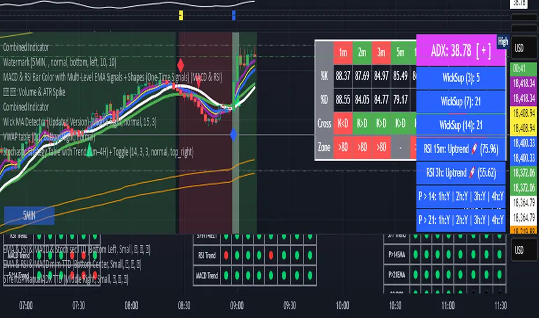Click the P > 21 timeframe row
This screenshot has height=318, width=539.
[461, 220]
